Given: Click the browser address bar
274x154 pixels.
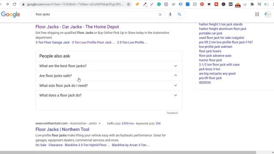Looking at the screenshot, I should tap(75, 4).
